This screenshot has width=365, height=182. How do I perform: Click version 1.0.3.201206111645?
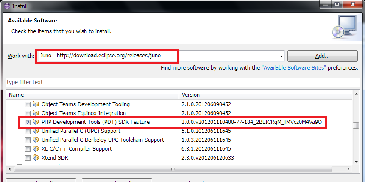tap(206, 140)
